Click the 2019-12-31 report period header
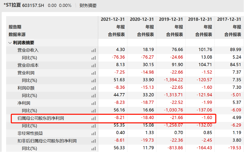The width and height of the screenshot is (244, 152). click(x=171, y=19)
